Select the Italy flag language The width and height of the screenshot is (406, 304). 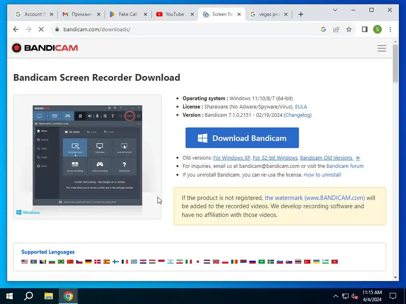point(189,262)
